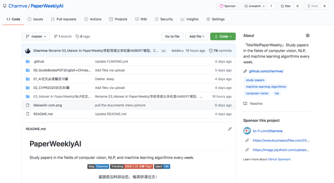Open the 01_AI论文必读篇目10篇 folder

51,79
